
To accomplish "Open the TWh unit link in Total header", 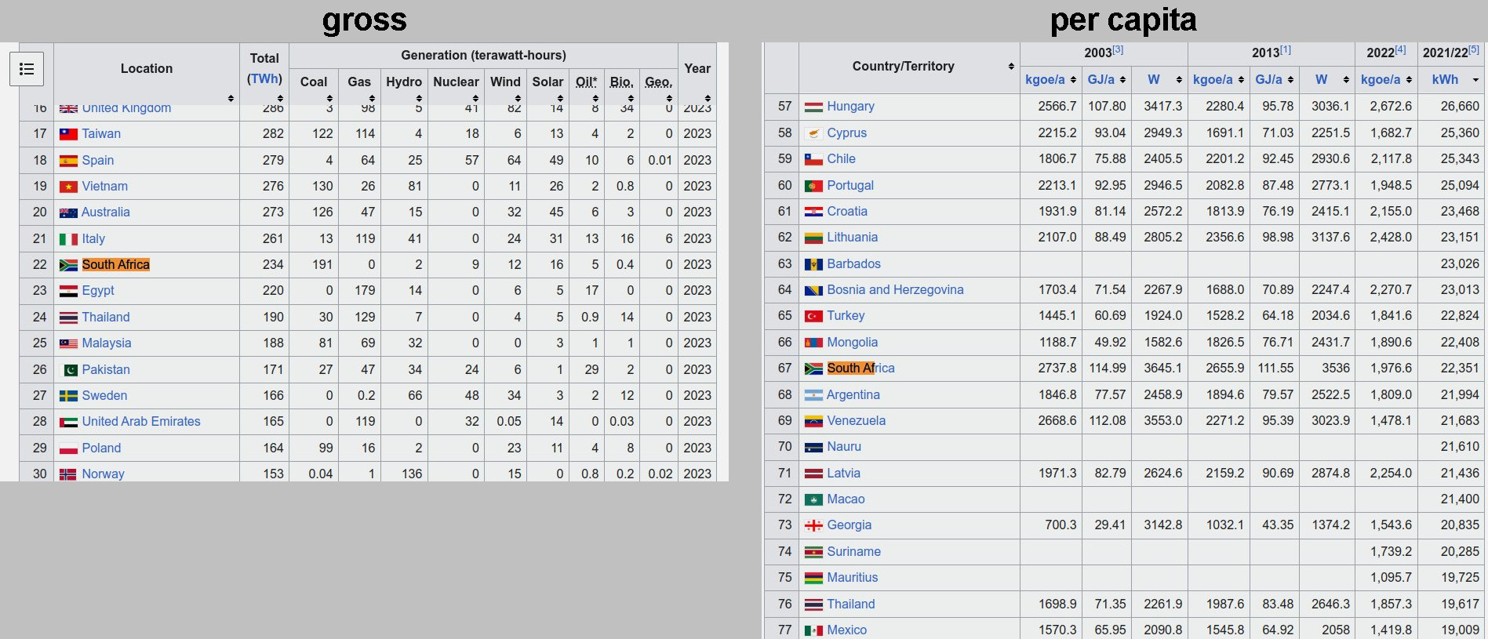I will 264,78.
